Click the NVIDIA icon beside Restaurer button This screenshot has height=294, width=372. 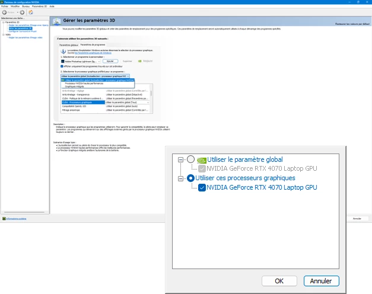click(x=140, y=61)
